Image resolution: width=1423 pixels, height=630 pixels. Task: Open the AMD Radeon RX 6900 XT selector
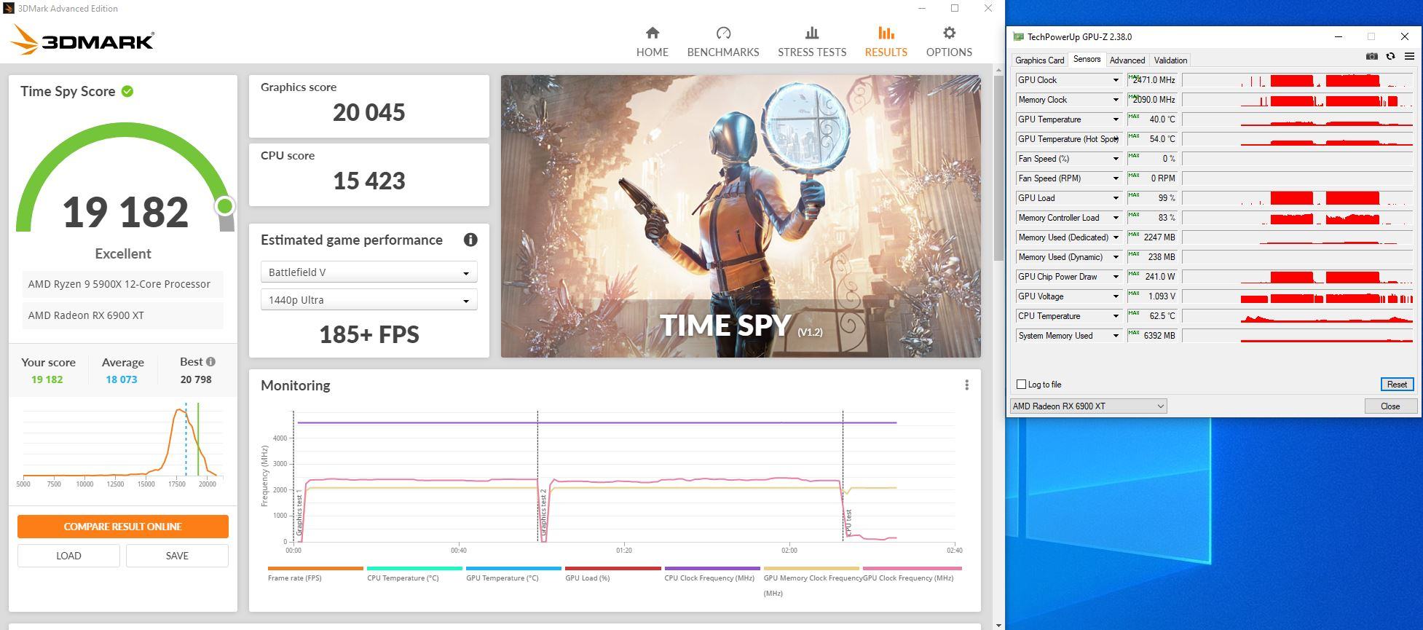1088,406
